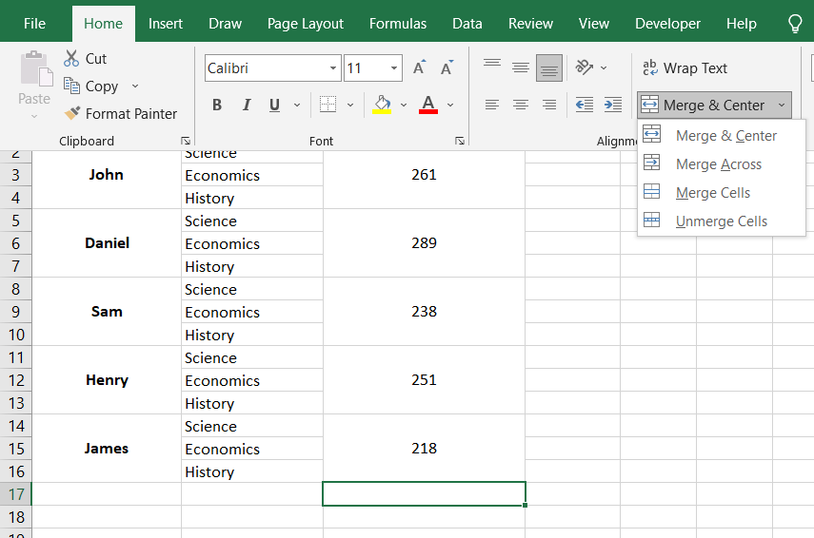Click the Merge & Center button

tap(704, 105)
